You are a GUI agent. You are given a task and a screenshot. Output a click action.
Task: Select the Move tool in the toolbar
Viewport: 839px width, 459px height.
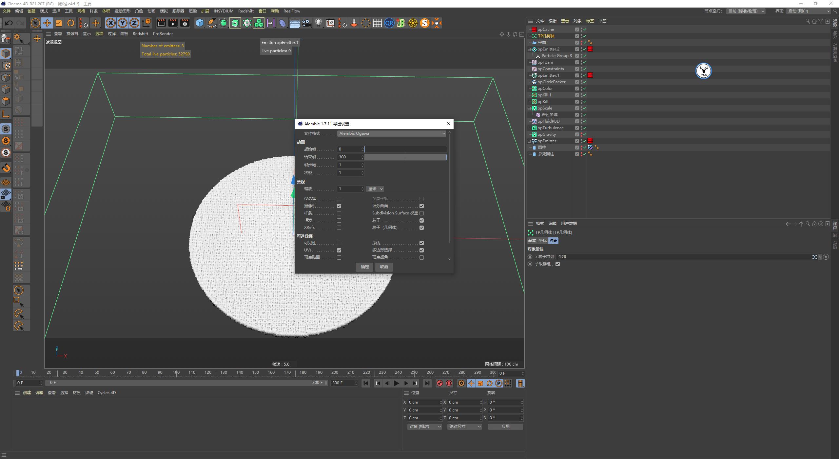click(47, 23)
